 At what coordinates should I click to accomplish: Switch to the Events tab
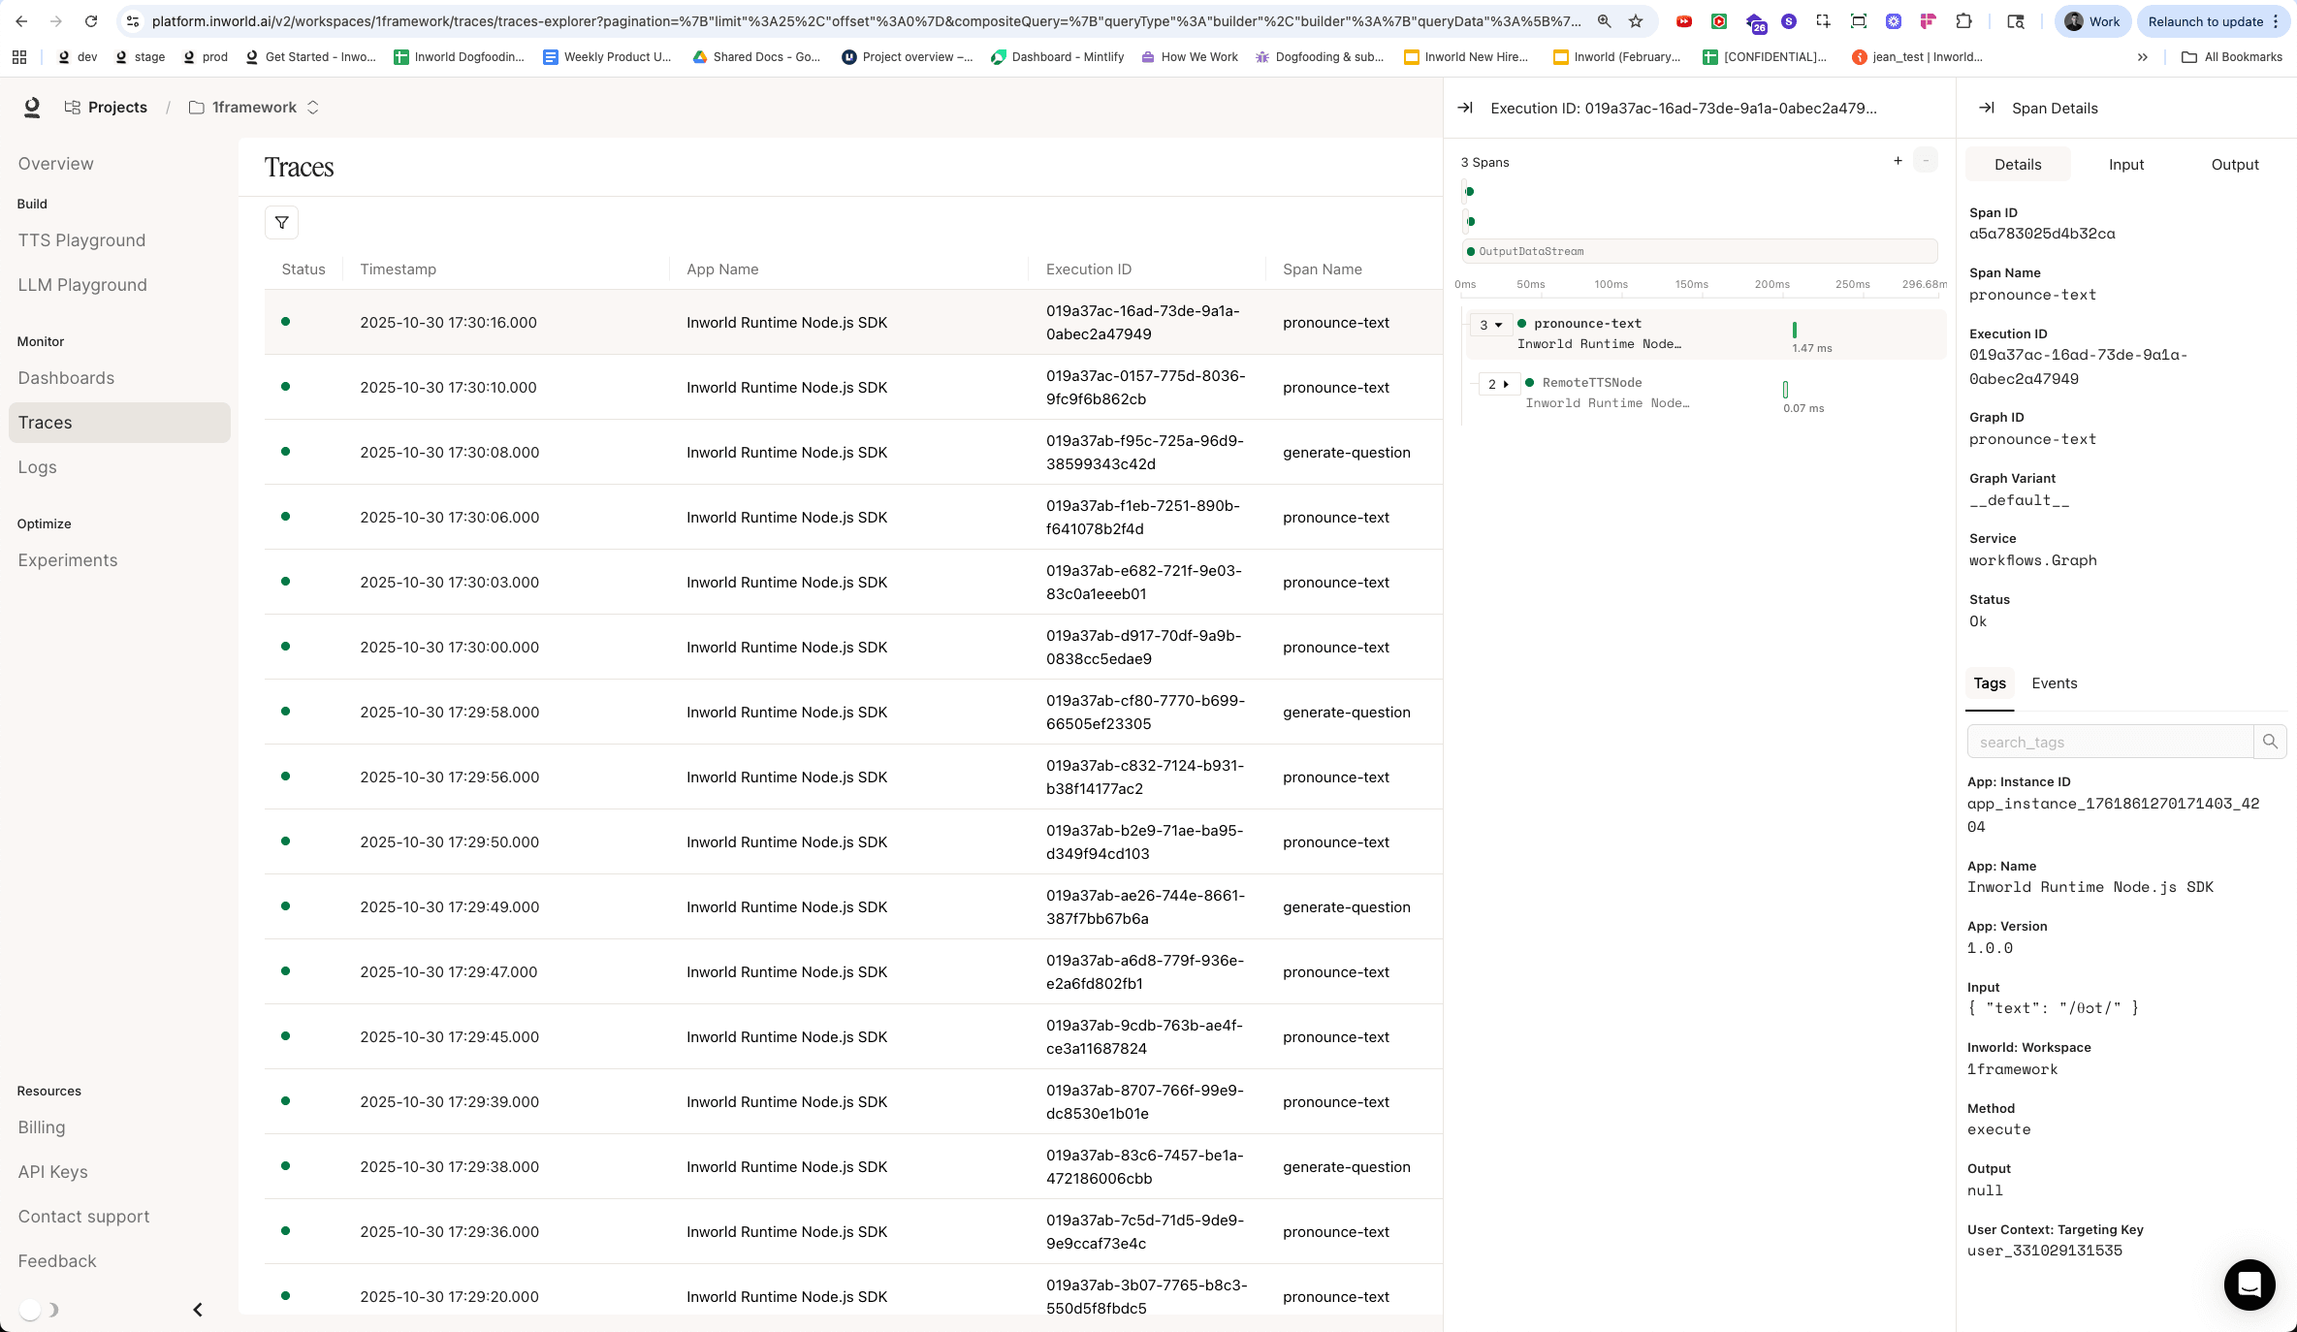pos(2054,683)
